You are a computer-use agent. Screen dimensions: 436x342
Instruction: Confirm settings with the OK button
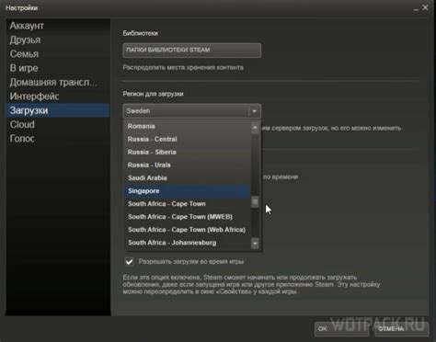[341, 329]
